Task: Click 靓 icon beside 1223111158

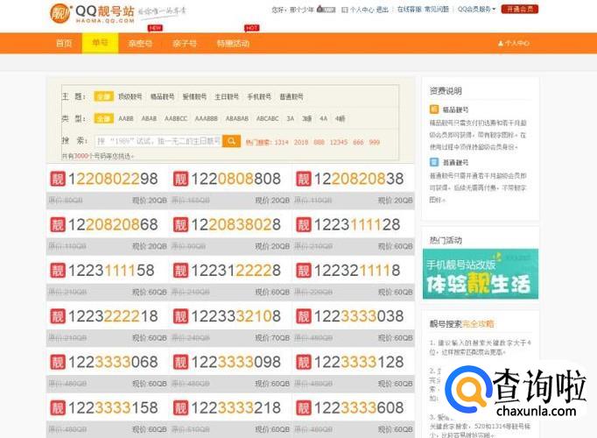Action: point(58,271)
